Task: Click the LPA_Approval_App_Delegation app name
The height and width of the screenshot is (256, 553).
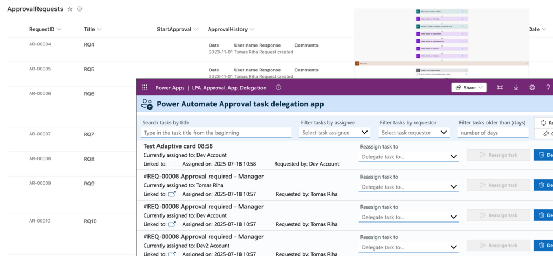Action: coord(229,88)
